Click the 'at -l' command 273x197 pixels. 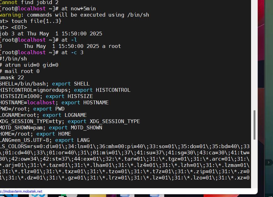[x=69, y=40]
